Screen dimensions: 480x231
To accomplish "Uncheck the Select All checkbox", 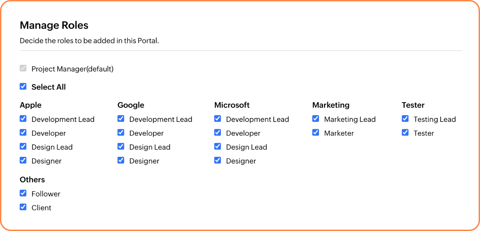I will (x=23, y=87).
